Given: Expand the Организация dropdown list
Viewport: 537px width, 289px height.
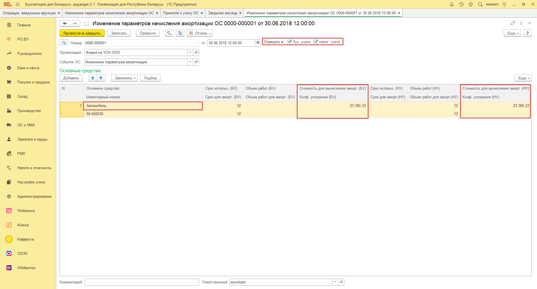Looking at the screenshot, I should tap(190, 52).
